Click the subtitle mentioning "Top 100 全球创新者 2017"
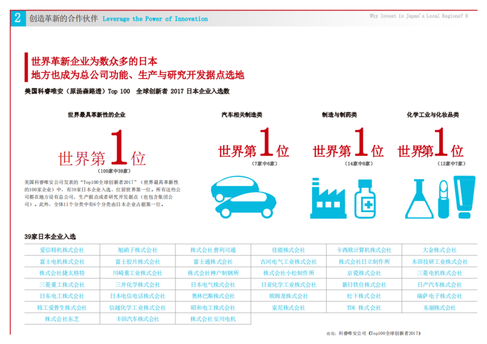The image size is (487, 344). [127, 91]
